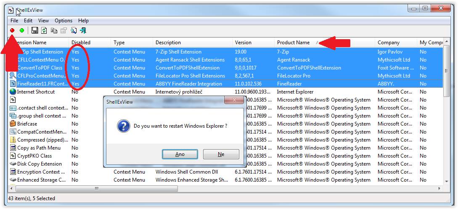Sort by the Disabled column header
The image size is (458, 209).
(x=90, y=43)
